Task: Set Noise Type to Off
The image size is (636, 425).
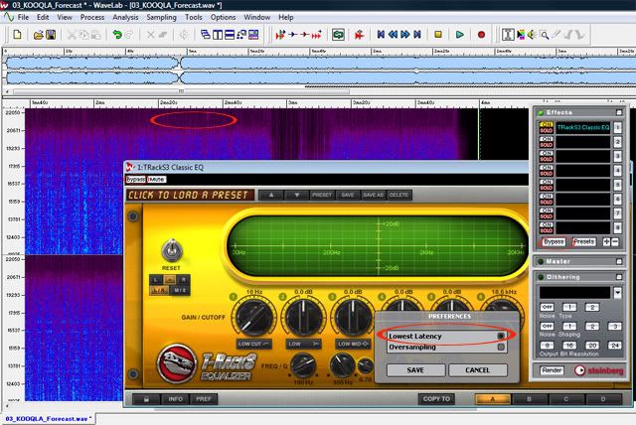Action: click(547, 307)
